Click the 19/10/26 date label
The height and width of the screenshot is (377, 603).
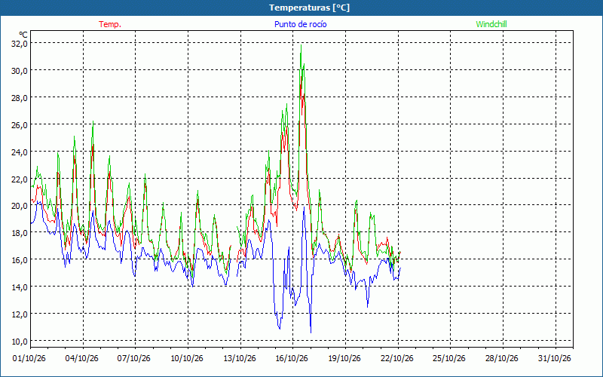344,358
